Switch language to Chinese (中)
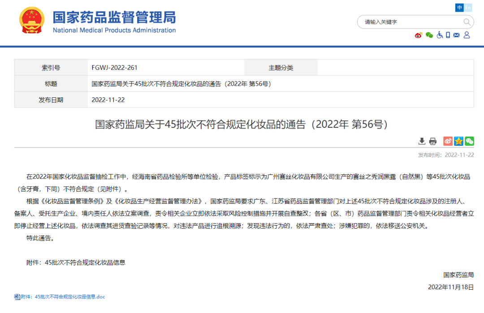Image resolution: width=484 pixels, height=313 pixels. pyautogui.click(x=459, y=8)
